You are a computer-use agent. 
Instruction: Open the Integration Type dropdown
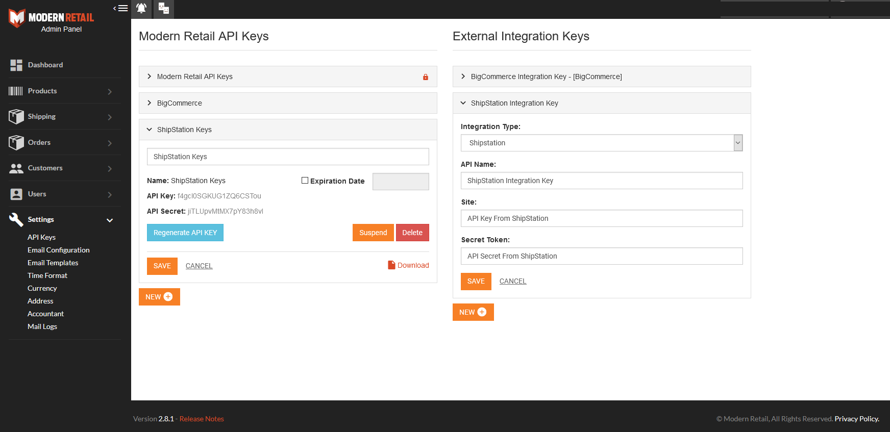[602, 143]
